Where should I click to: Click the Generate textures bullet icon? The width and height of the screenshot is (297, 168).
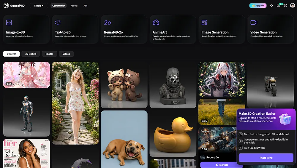tap(241, 141)
